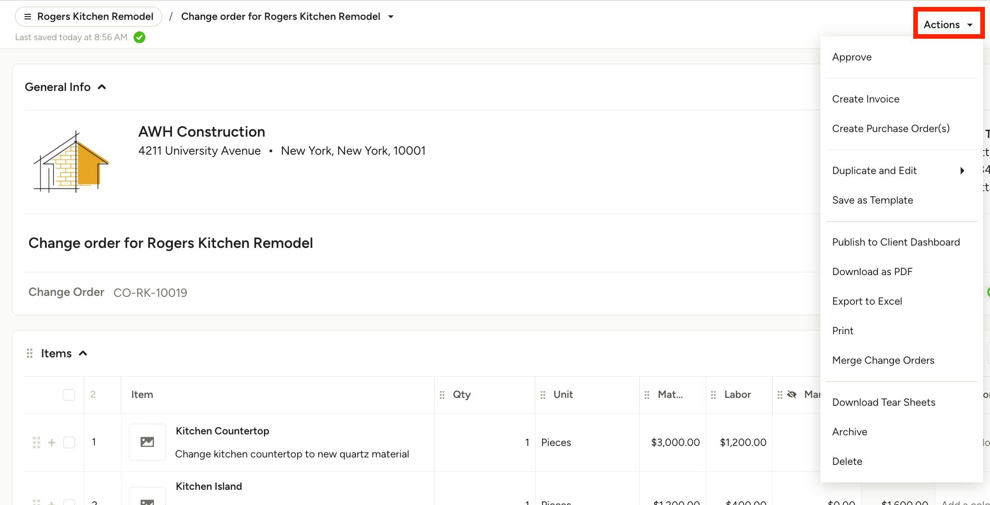The image size is (990, 505).
Task: Click the Kitchen Countertop image placeholder icon
Action: (x=147, y=442)
